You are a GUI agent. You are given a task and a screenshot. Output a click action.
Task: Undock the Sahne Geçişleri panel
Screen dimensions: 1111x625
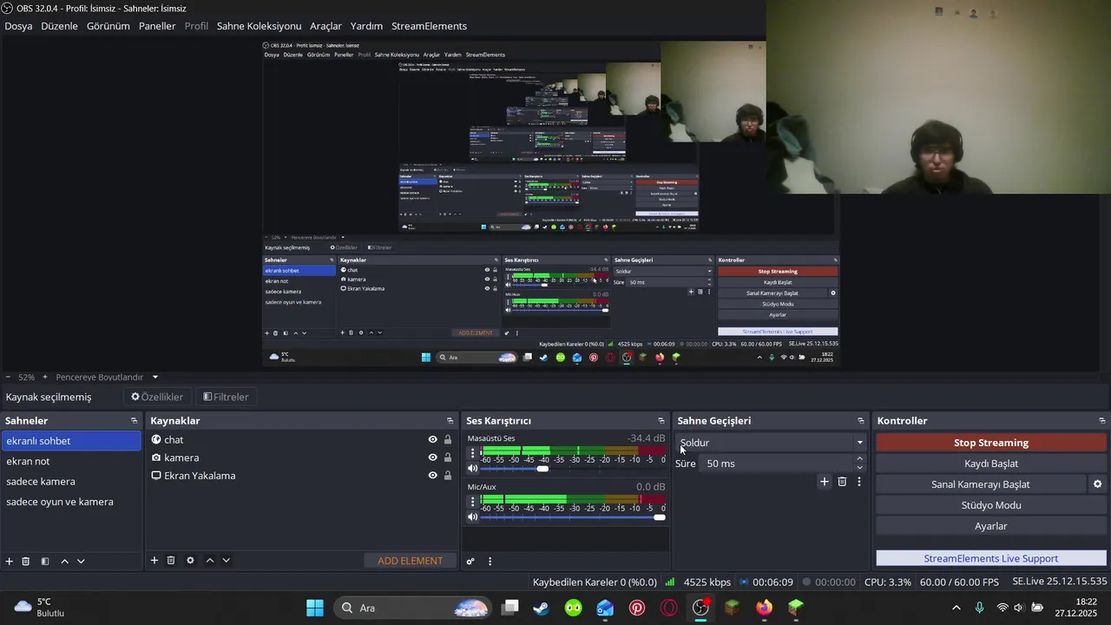(861, 421)
